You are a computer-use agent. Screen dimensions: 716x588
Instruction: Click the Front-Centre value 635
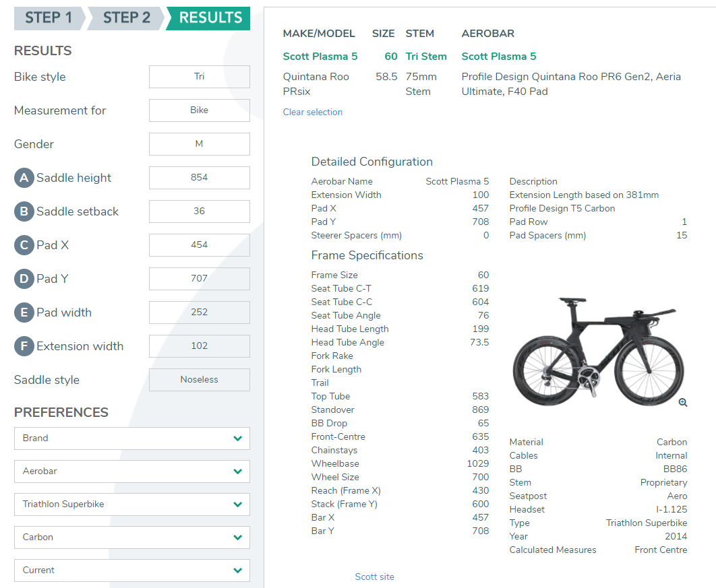[481, 437]
